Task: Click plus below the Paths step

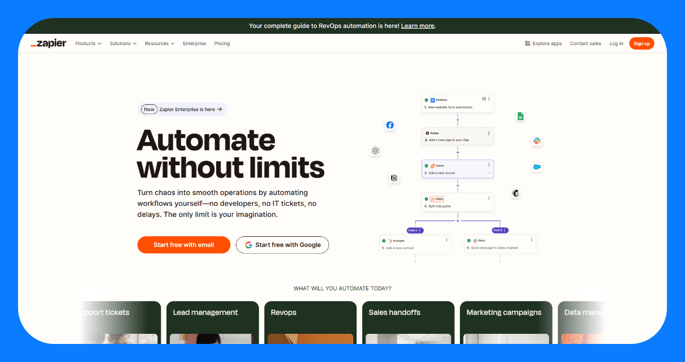Action: point(458,220)
